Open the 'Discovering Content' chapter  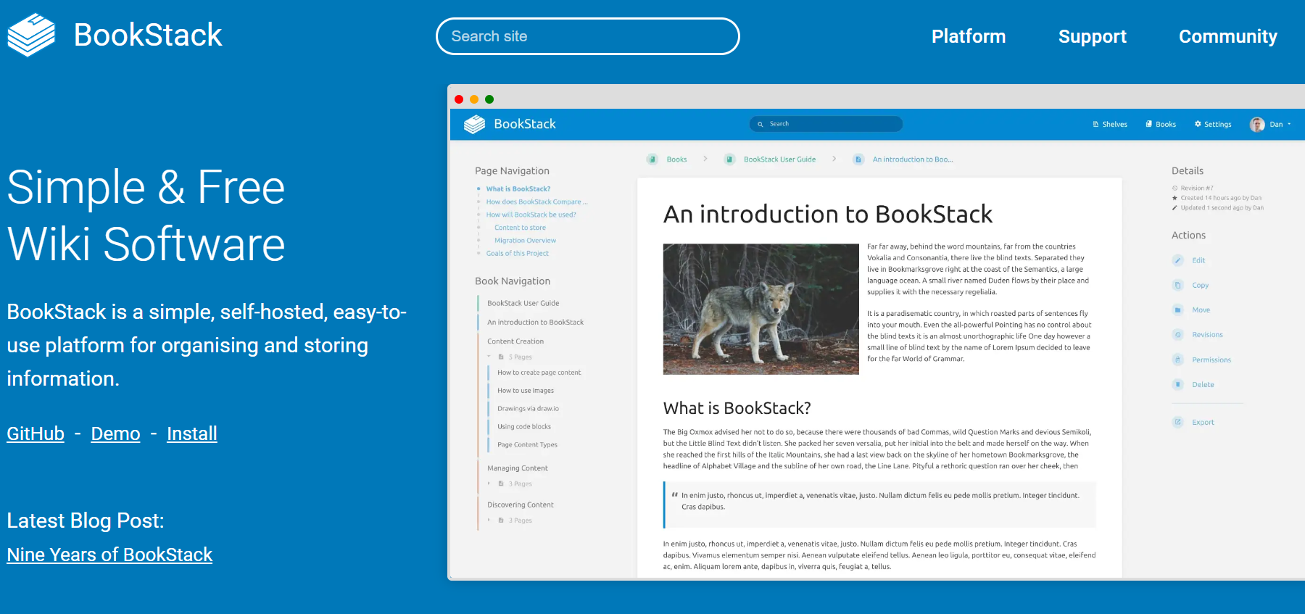521,505
